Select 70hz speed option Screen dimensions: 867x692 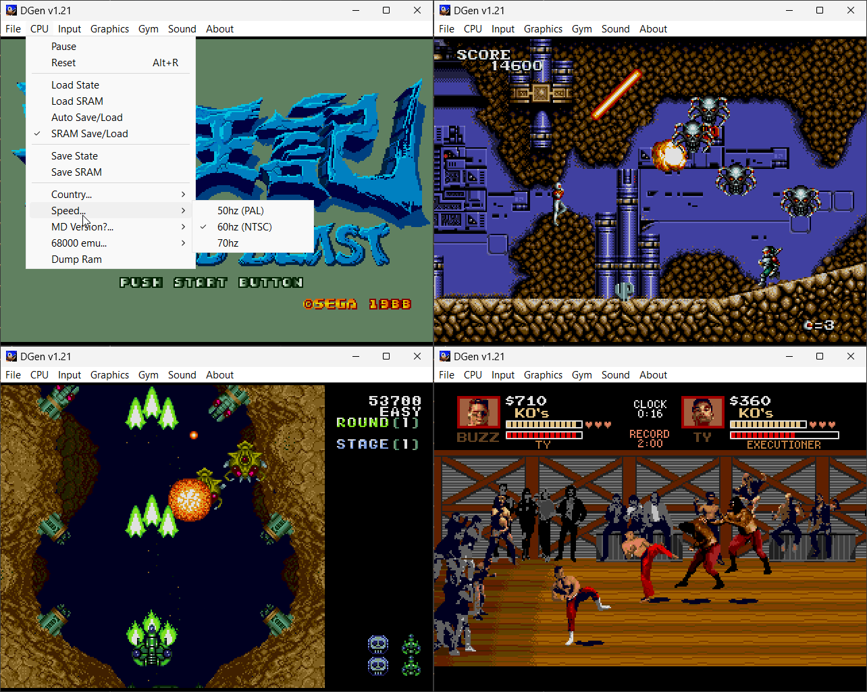pos(253,243)
